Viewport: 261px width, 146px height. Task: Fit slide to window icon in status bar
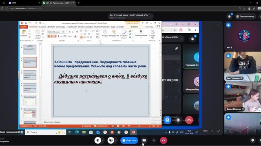point(158,126)
